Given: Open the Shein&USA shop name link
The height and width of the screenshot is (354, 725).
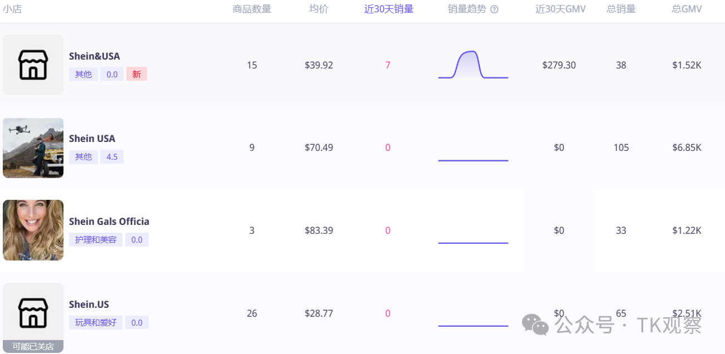Looking at the screenshot, I should click(x=94, y=56).
